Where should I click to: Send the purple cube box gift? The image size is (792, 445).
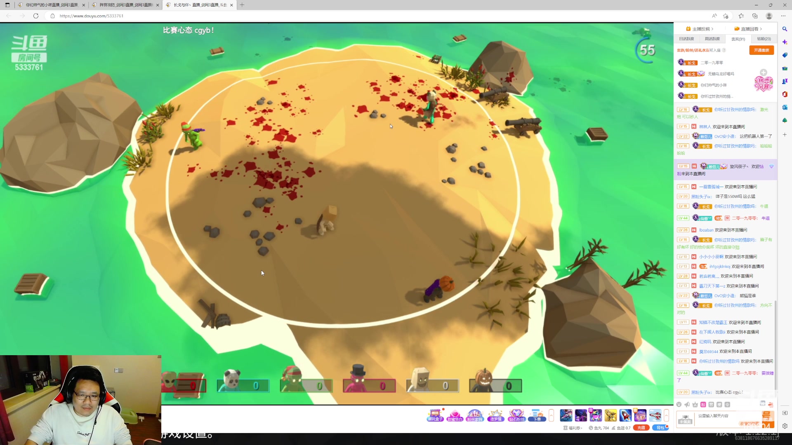click(640, 415)
